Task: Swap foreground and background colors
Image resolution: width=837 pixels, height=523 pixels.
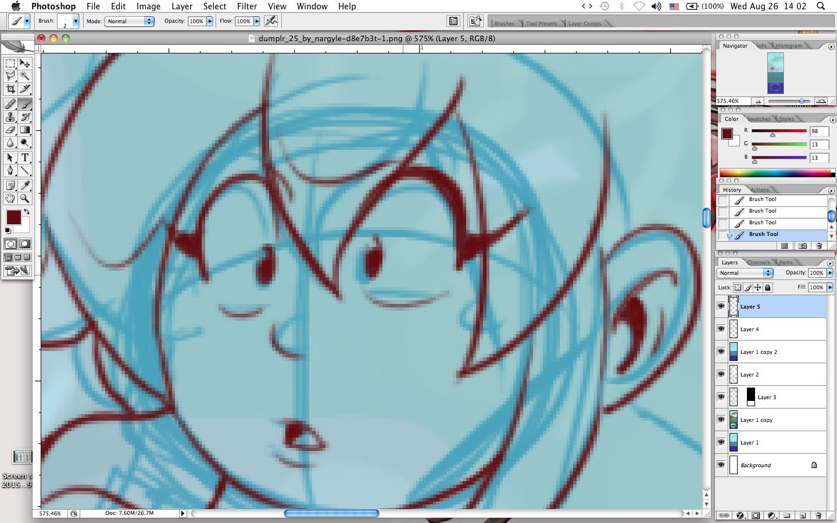Action: point(27,212)
